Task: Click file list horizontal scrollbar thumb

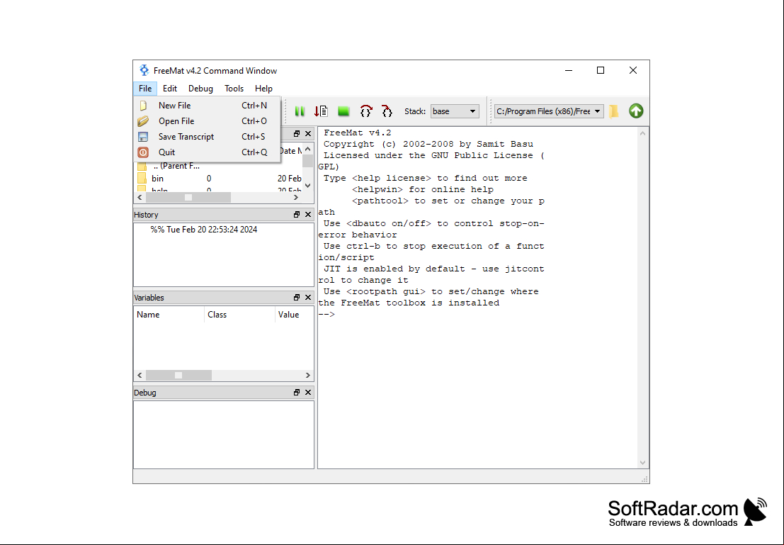Action: tap(188, 198)
